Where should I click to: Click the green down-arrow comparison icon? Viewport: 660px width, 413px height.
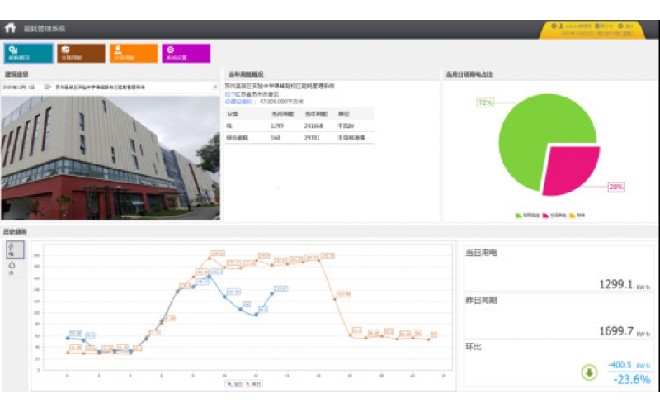pyautogui.click(x=589, y=372)
